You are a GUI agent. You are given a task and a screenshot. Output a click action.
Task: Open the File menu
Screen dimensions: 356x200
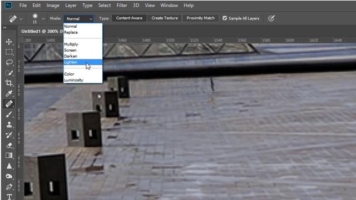point(23,6)
